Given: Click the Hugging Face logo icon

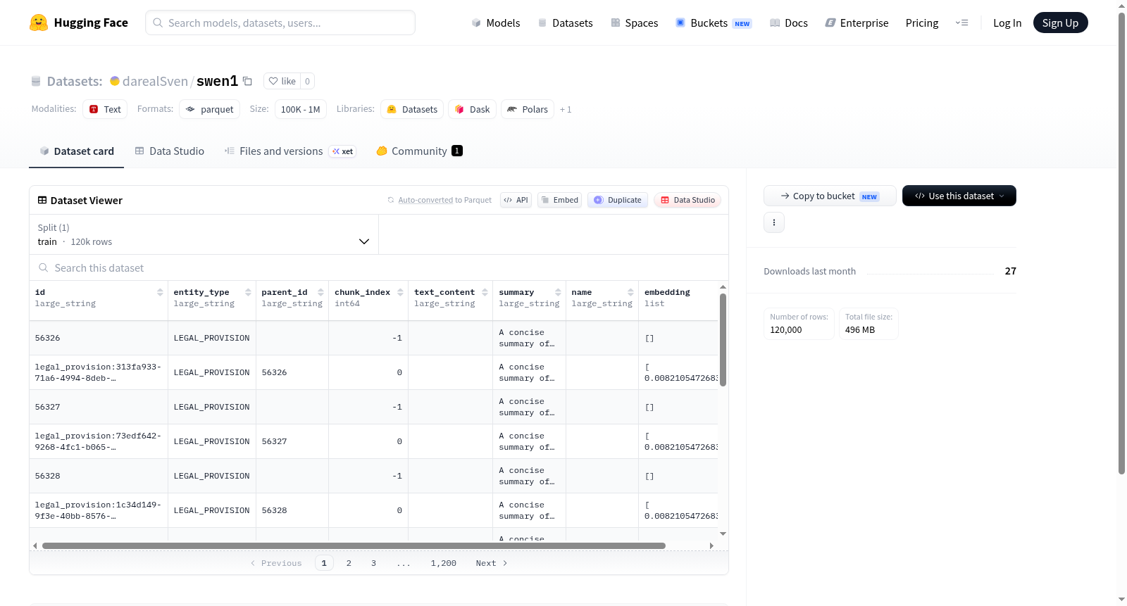Looking at the screenshot, I should (39, 23).
